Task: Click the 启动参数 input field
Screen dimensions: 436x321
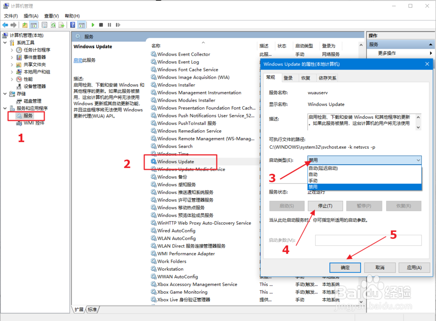Action: 368,240
